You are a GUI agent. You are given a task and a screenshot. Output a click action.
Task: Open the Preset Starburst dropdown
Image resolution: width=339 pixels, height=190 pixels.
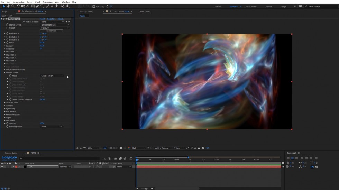[x=55, y=28]
